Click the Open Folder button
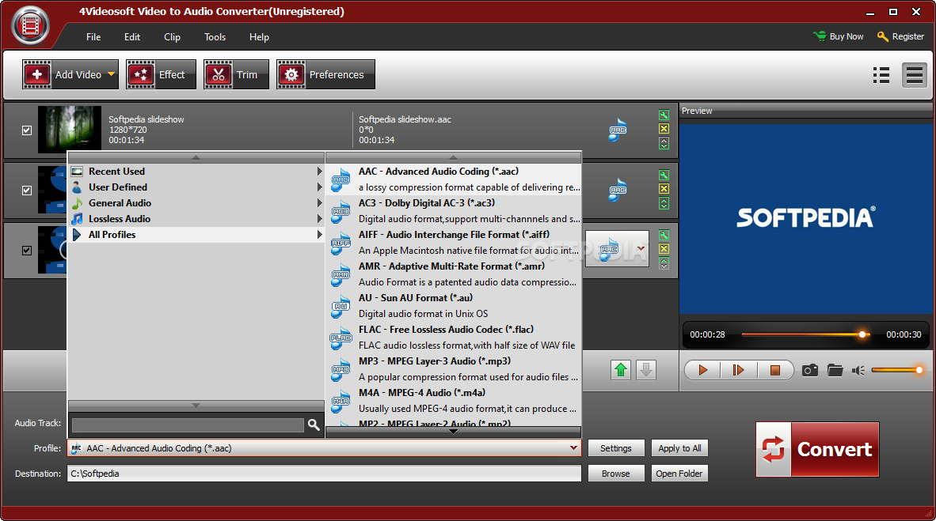Viewport: 936px width, 521px height. [679, 474]
